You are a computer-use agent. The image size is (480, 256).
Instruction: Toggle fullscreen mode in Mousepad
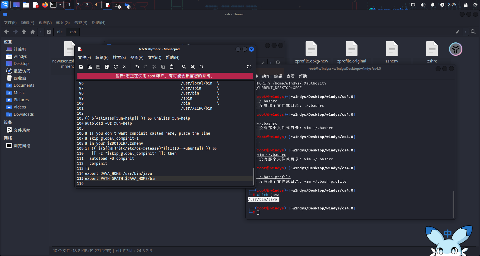click(249, 67)
